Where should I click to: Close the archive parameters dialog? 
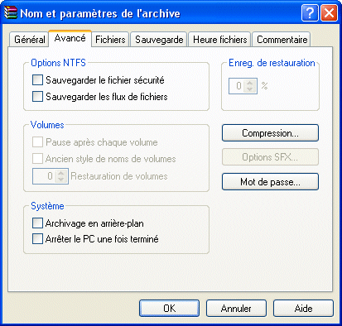point(329,13)
